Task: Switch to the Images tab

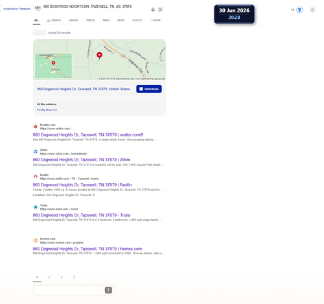Action: point(73,20)
